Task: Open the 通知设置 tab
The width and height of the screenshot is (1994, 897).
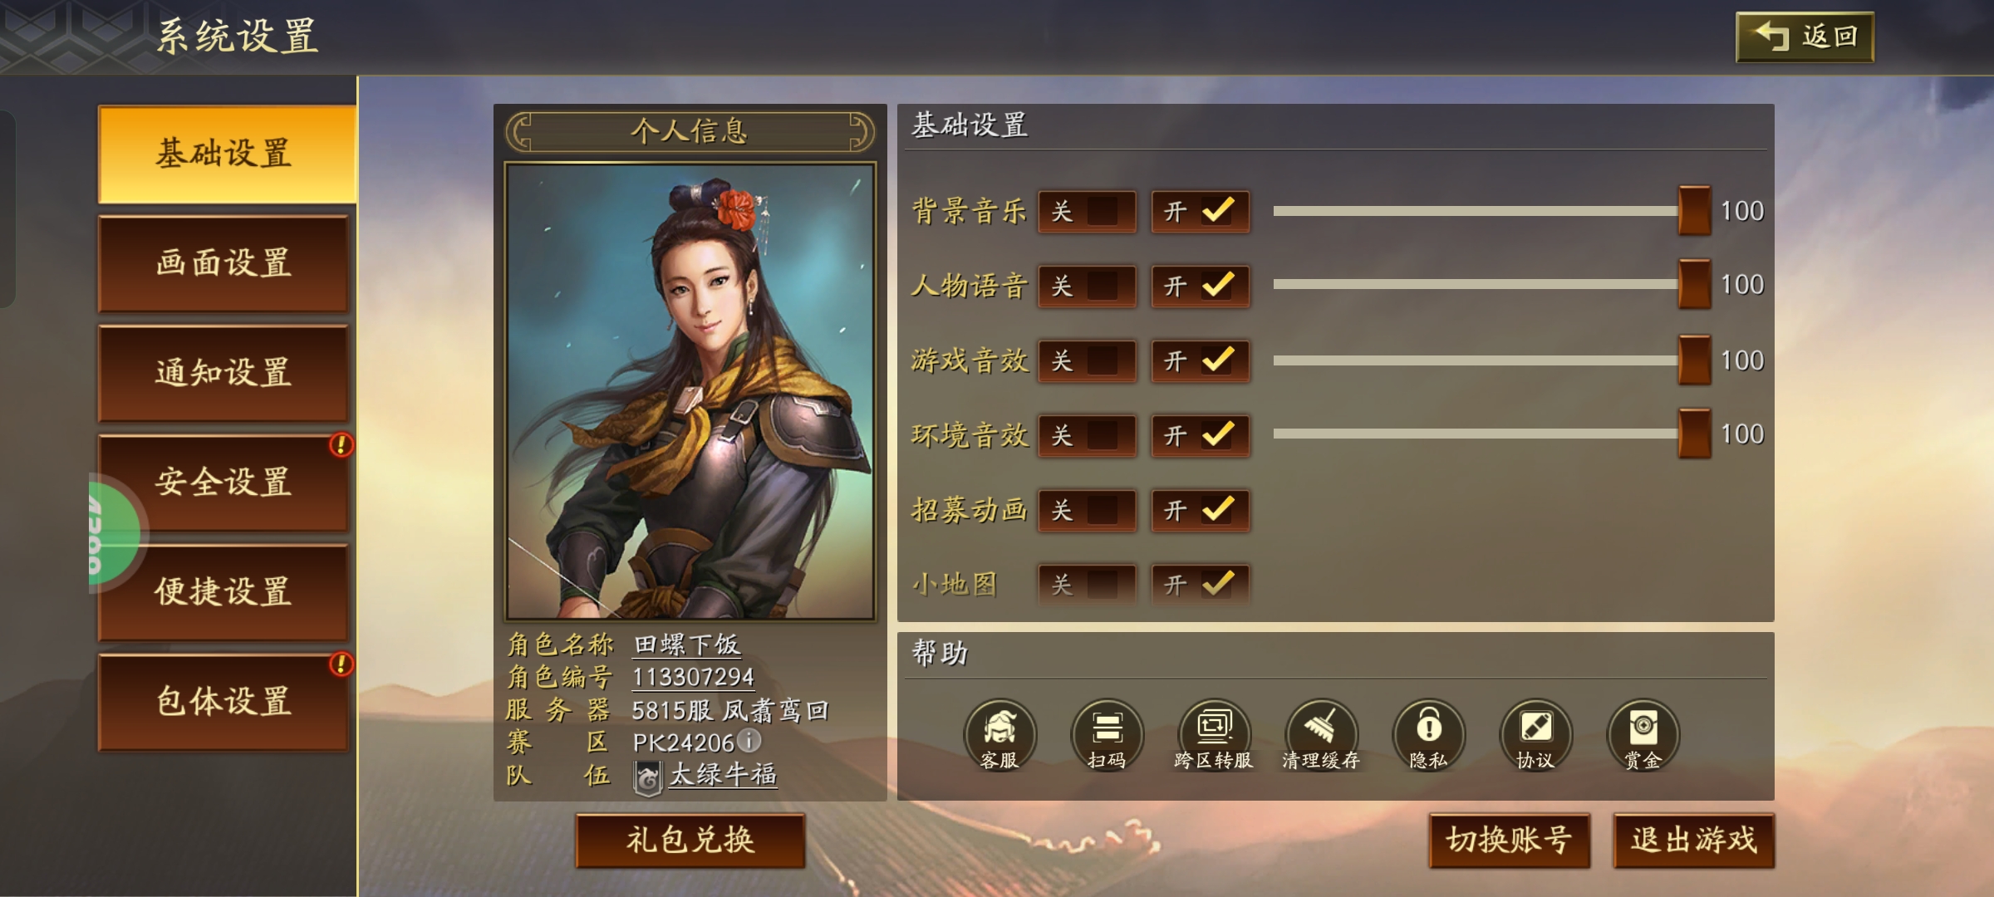Action: point(223,373)
